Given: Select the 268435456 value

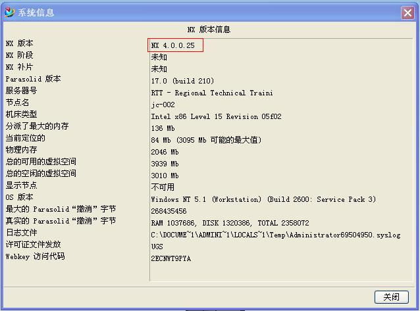Looking at the screenshot, I should 169,211.
